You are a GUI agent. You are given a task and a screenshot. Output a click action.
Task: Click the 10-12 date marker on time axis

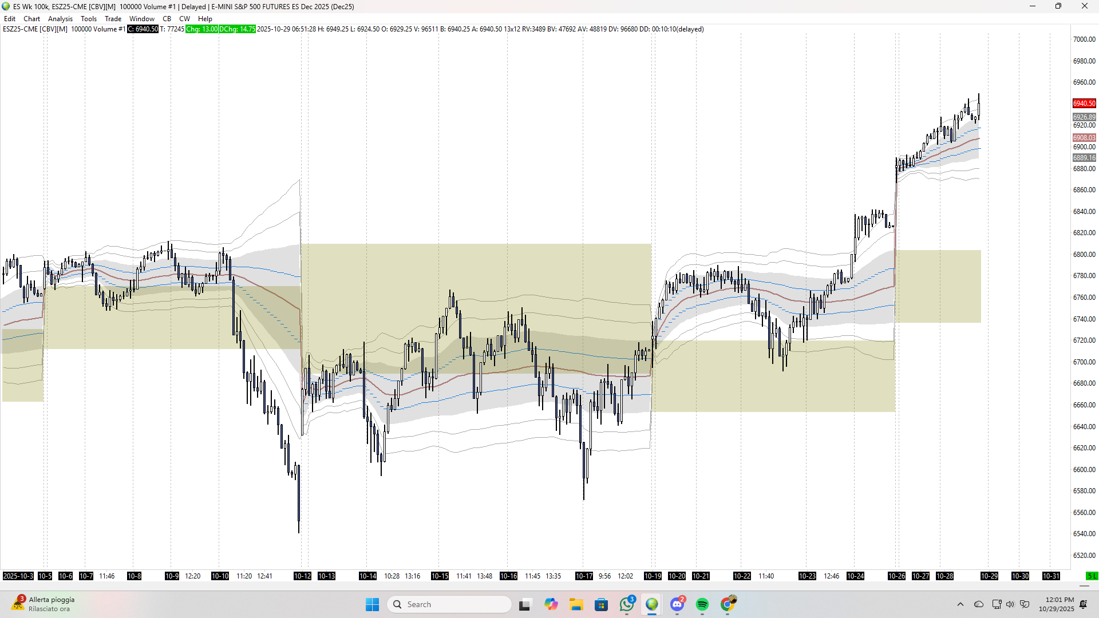click(302, 576)
